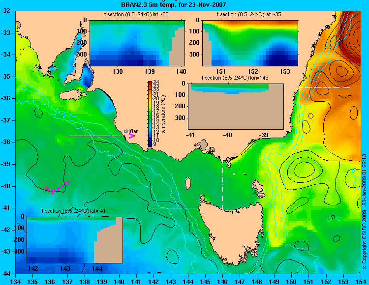Click the white dashed section line at latitude -35

[324, 87]
